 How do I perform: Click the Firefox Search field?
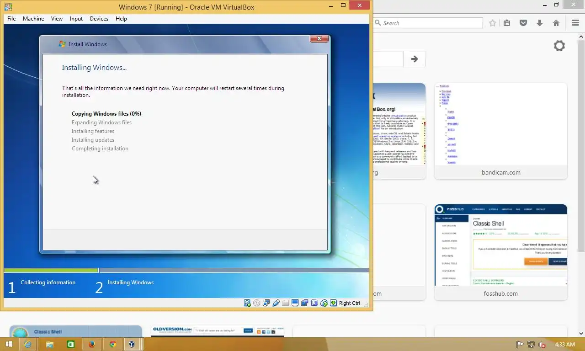[x=428, y=23]
